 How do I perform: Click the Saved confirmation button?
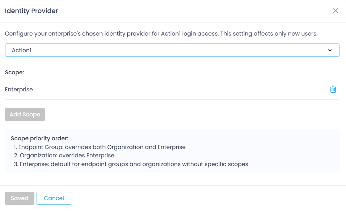20,198
